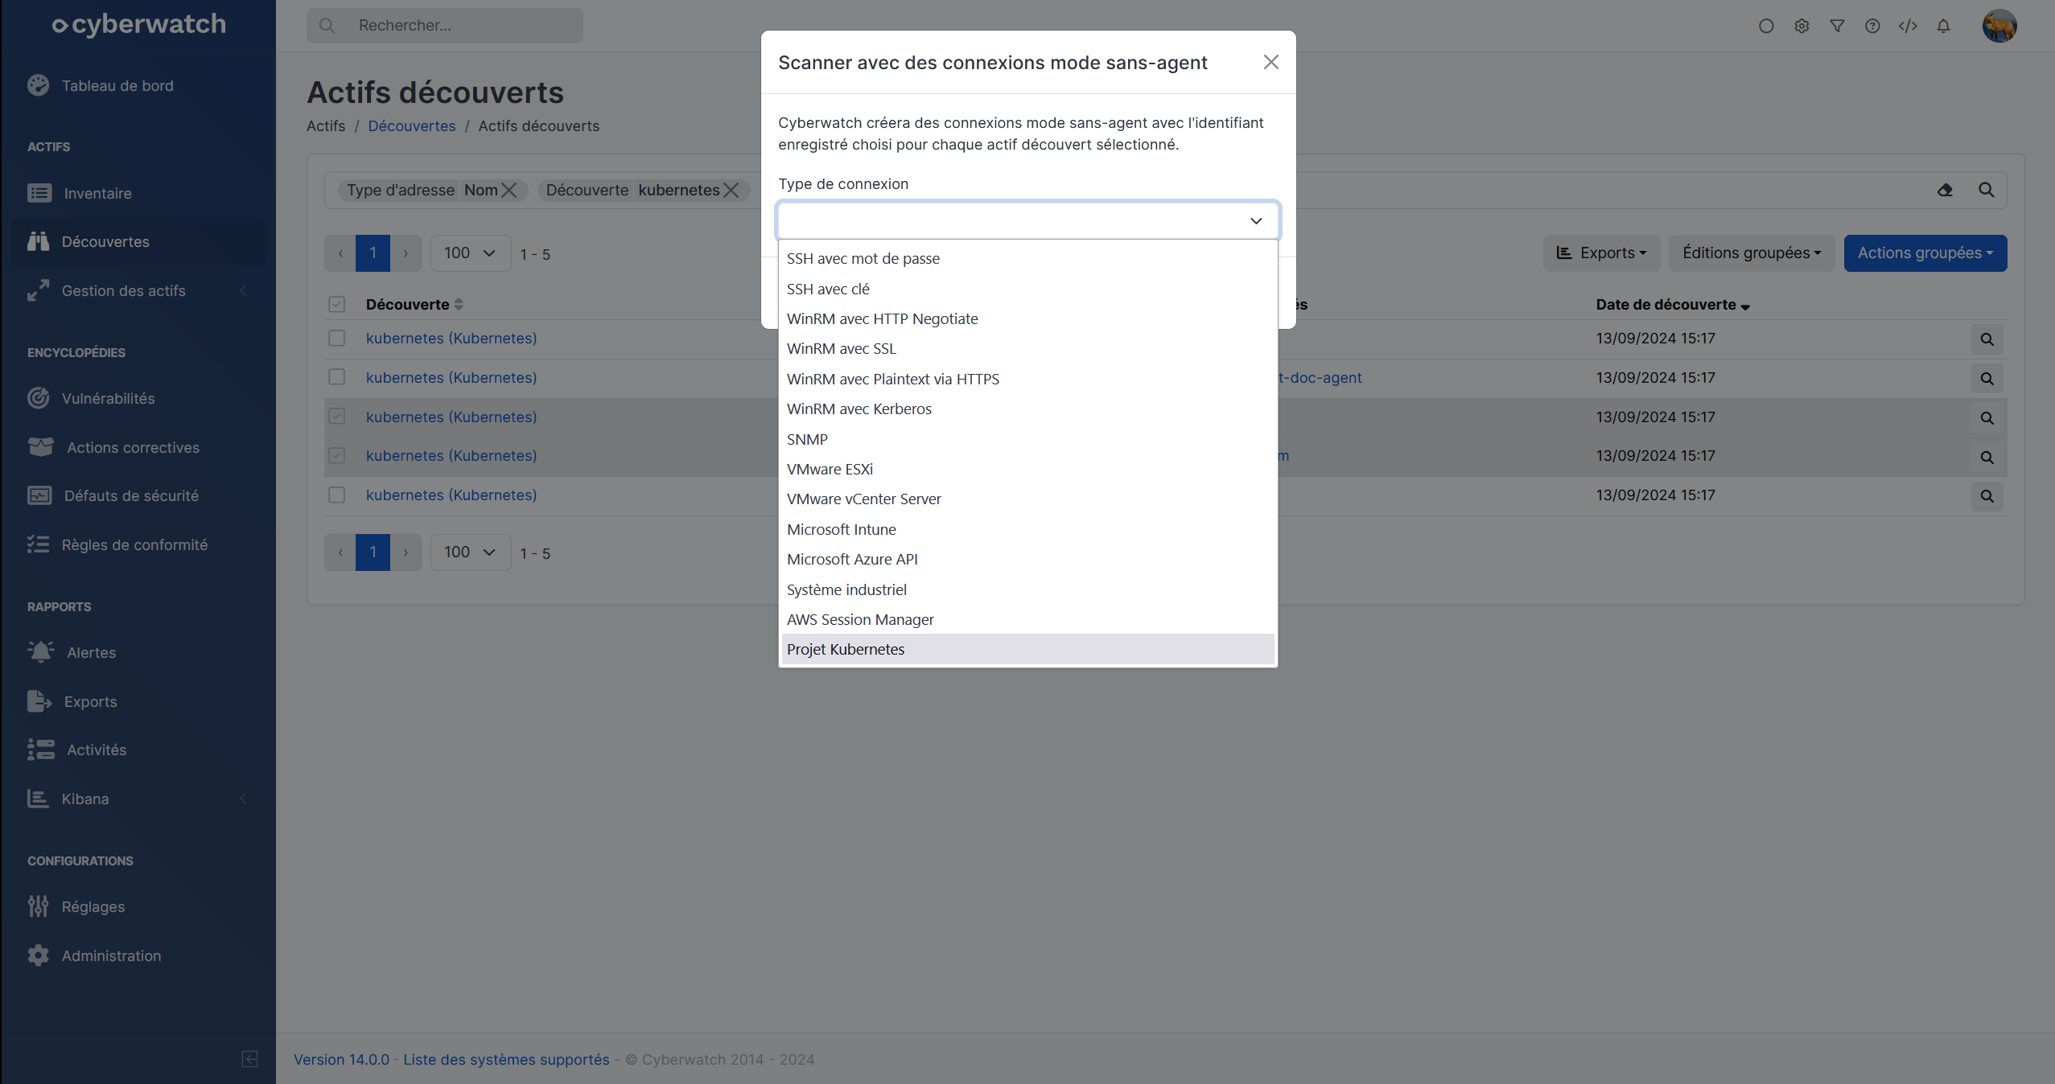Sort by Découverte column header

coord(414,304)
